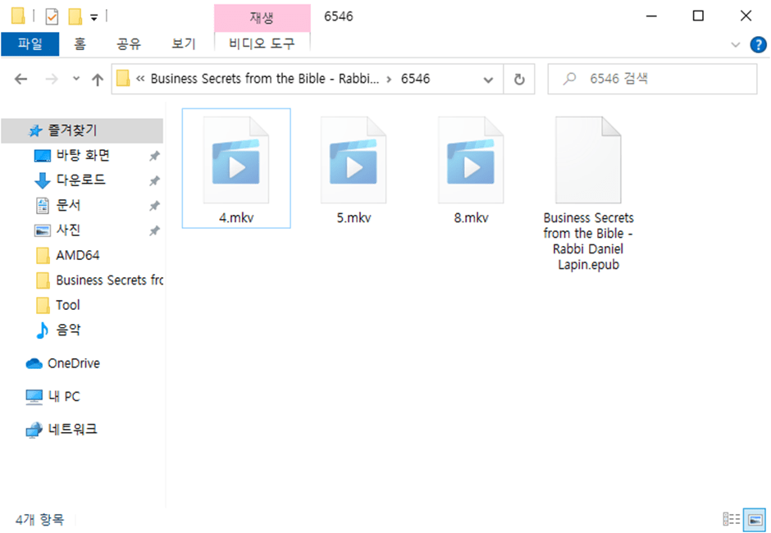Click the double chevron in address bar
The image size is (771, 533).
tap(140, 79)
